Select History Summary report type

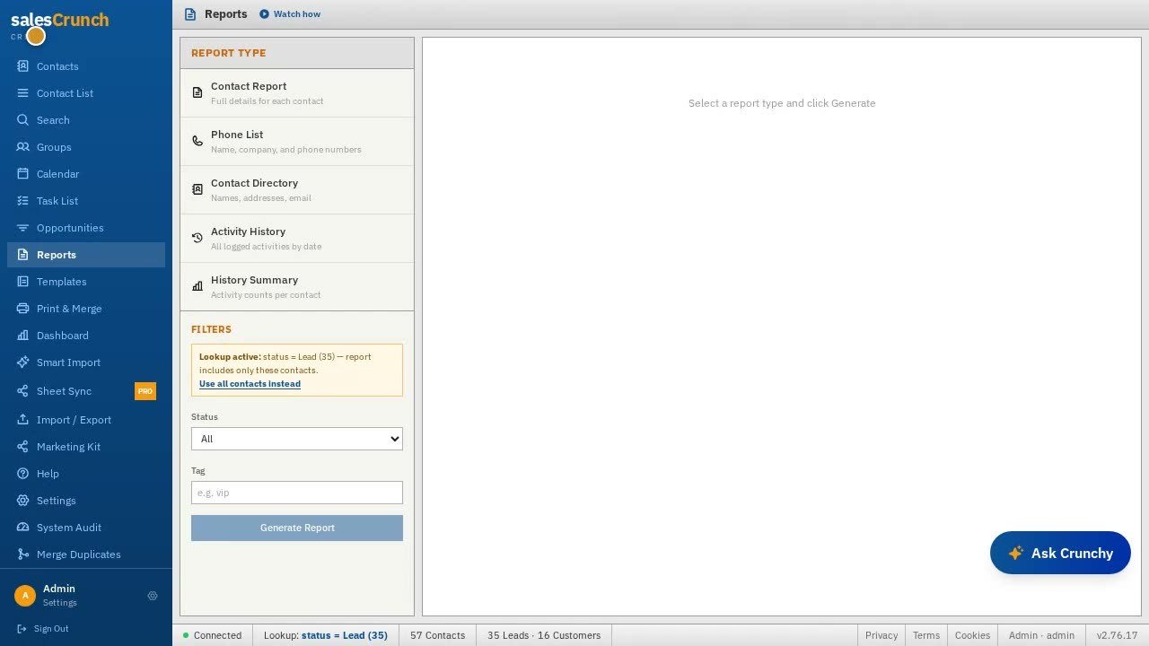(297, 287)
